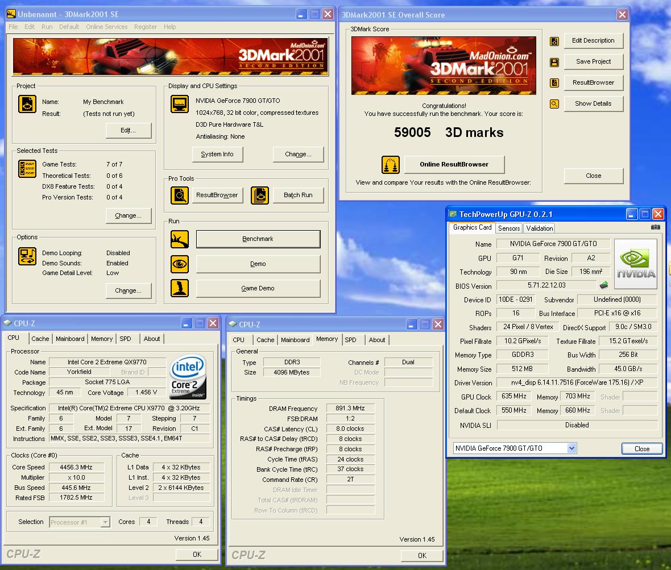Click Change... under Selected Tests
The height and width of the screenshot is (570, 671).
click(x=129, y=215)
